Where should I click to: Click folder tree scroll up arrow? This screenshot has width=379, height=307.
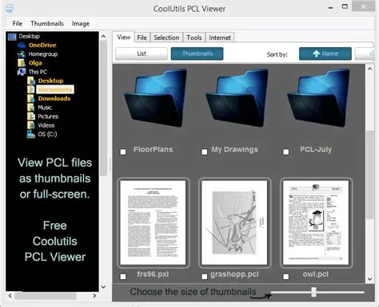[x=103, y=36]
